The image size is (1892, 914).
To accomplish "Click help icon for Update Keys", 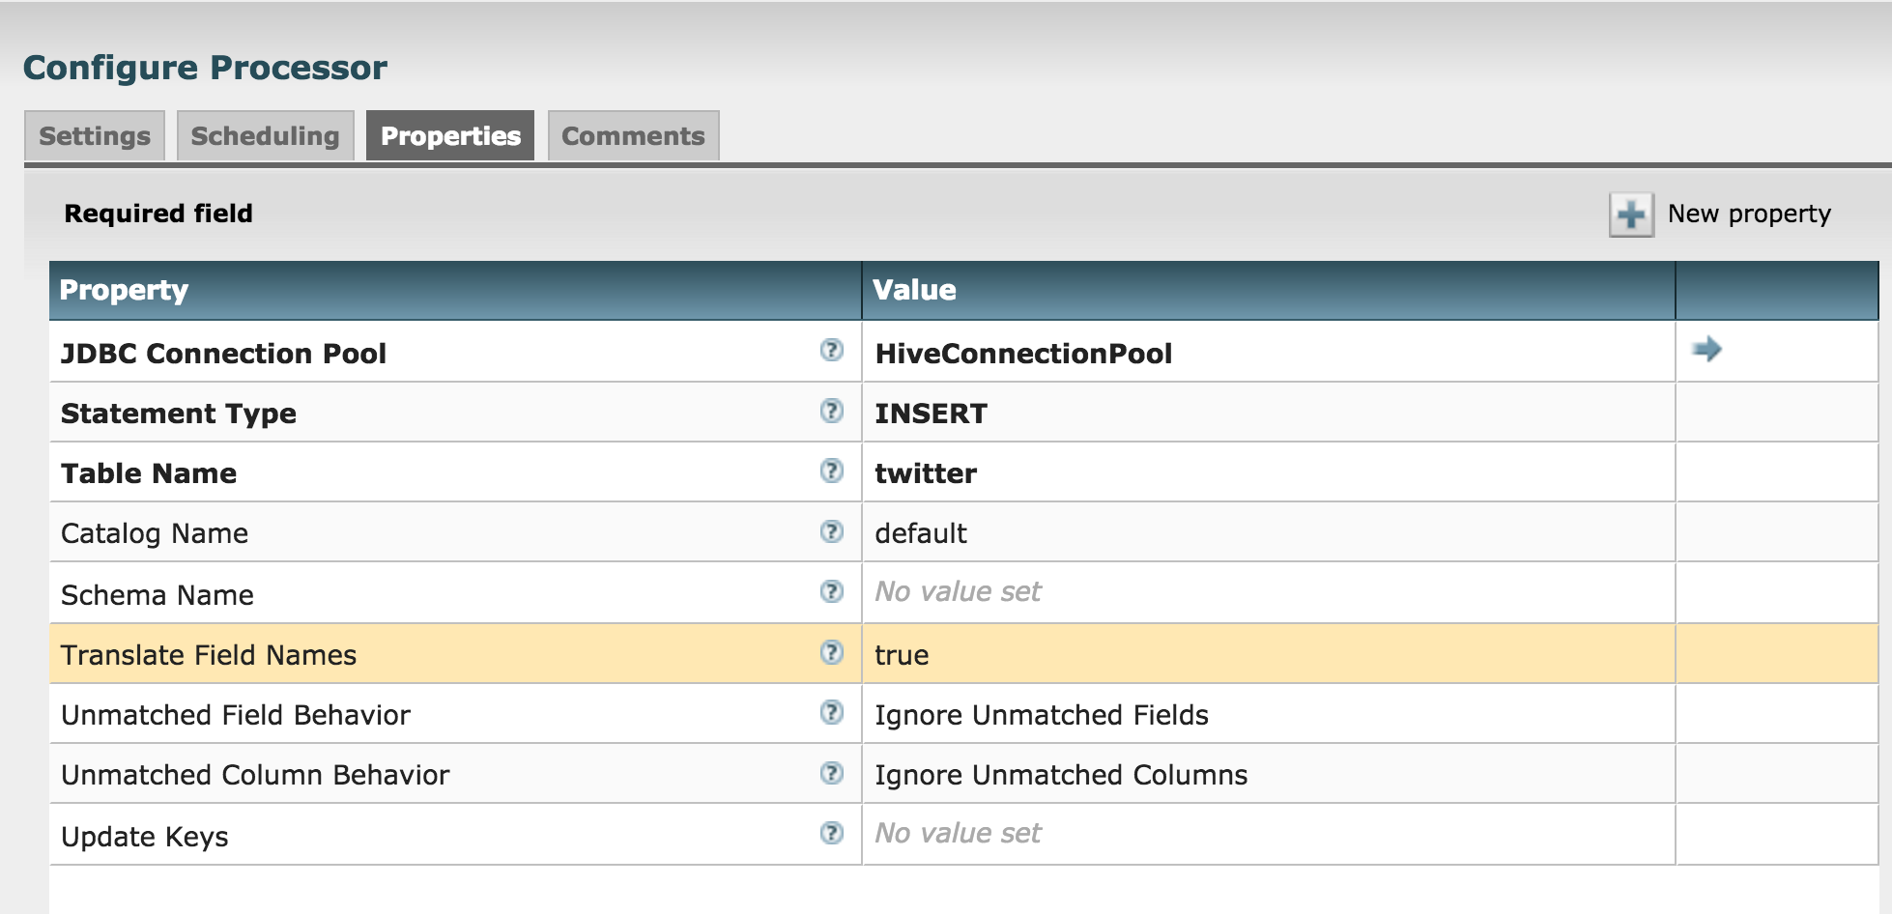I will 831,833.
